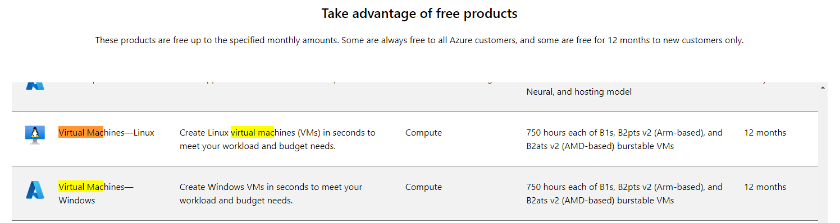Click the 750 hours amount for Linux VMs

tap(624, 140)
